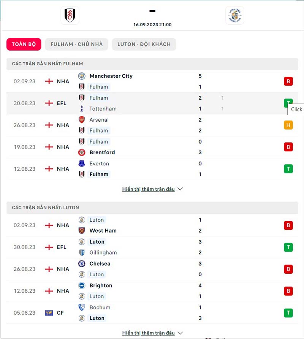This screenshot has width=304, height=339.
Task: Click the Arsenal crest icon
Action: (81, 120)
